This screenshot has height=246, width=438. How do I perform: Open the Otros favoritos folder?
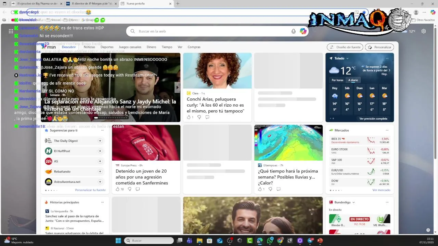[x=423, y=20]
